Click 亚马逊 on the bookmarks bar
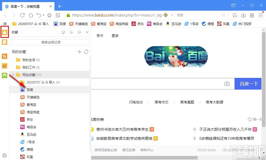The height and width of the screenshot is (160, 266). pos(173,24)
